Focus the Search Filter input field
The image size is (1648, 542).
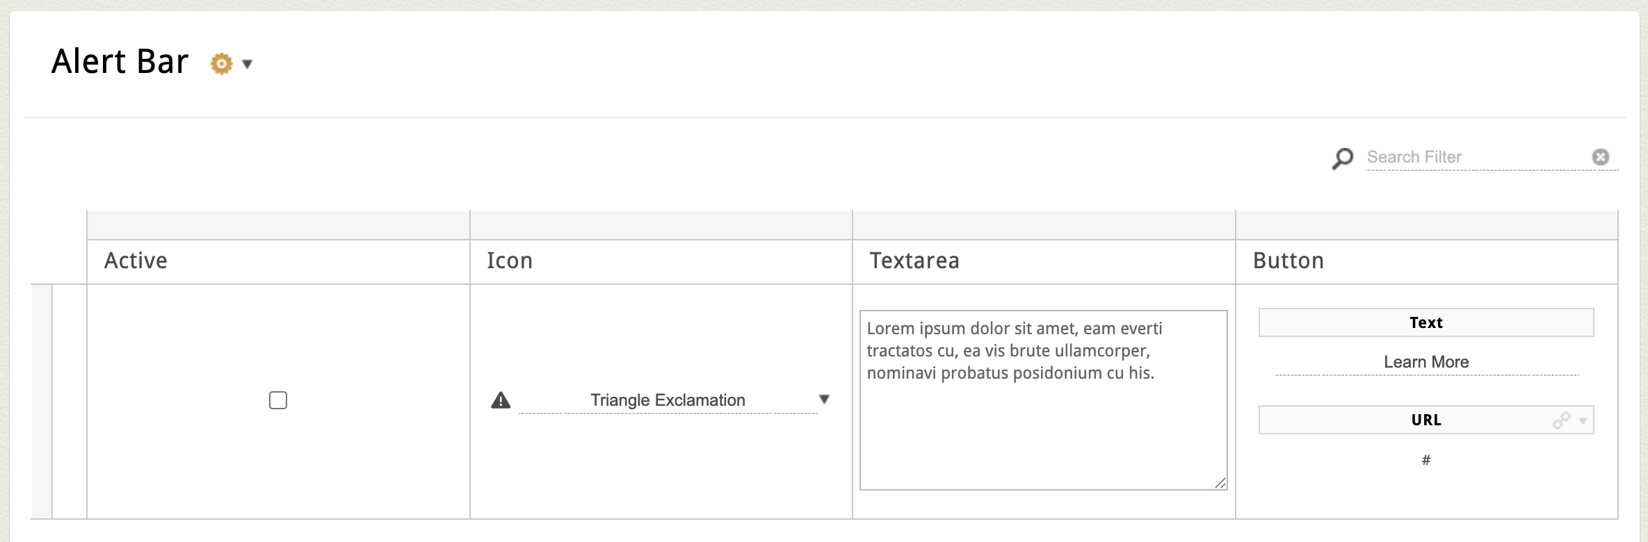(x=1474, y=157)
